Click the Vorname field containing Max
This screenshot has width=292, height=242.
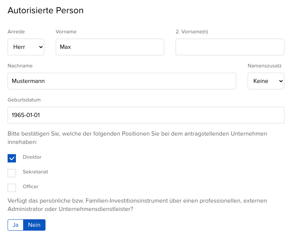[110, 47]
